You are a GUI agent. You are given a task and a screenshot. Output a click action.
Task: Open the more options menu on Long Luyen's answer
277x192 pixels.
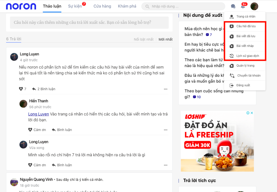[x=166, y=89]
